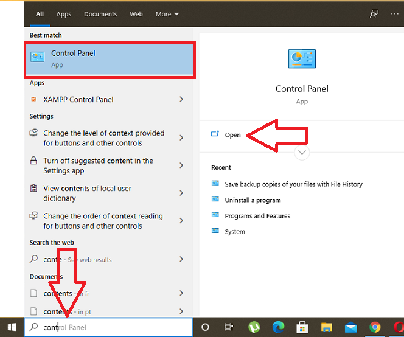Open Microsoft Store from the taskbar
The height and width of the screenshot is (337, 404).
point(302,327)
